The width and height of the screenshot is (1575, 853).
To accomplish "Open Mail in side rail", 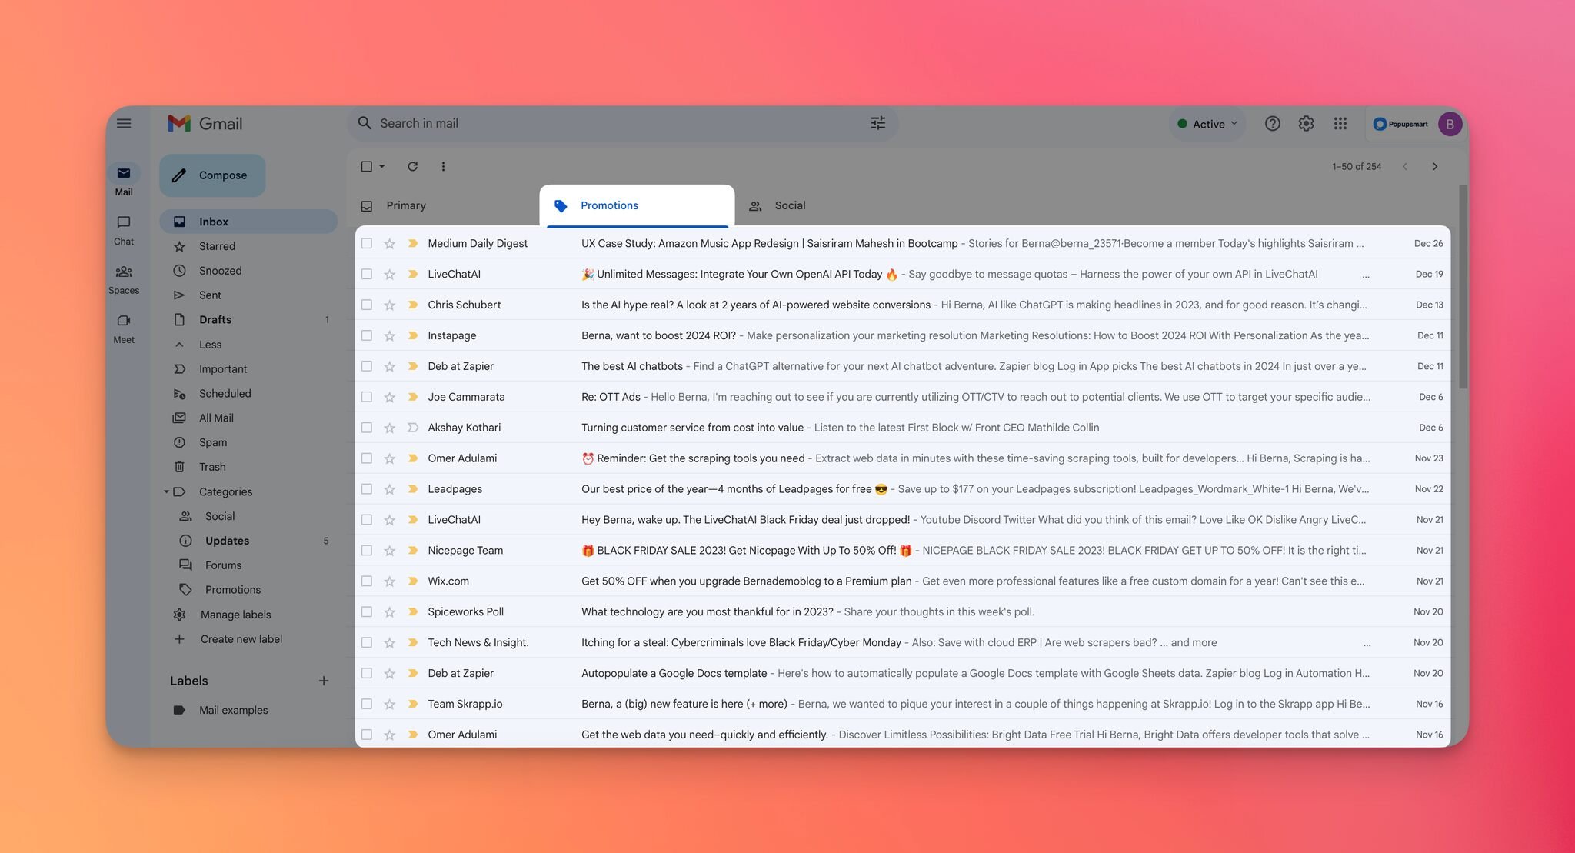I will [x=124, y=181].
